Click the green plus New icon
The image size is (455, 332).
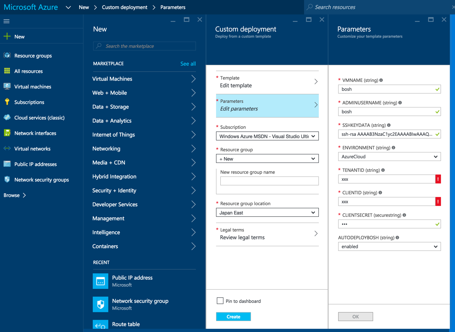coord(7,36)
